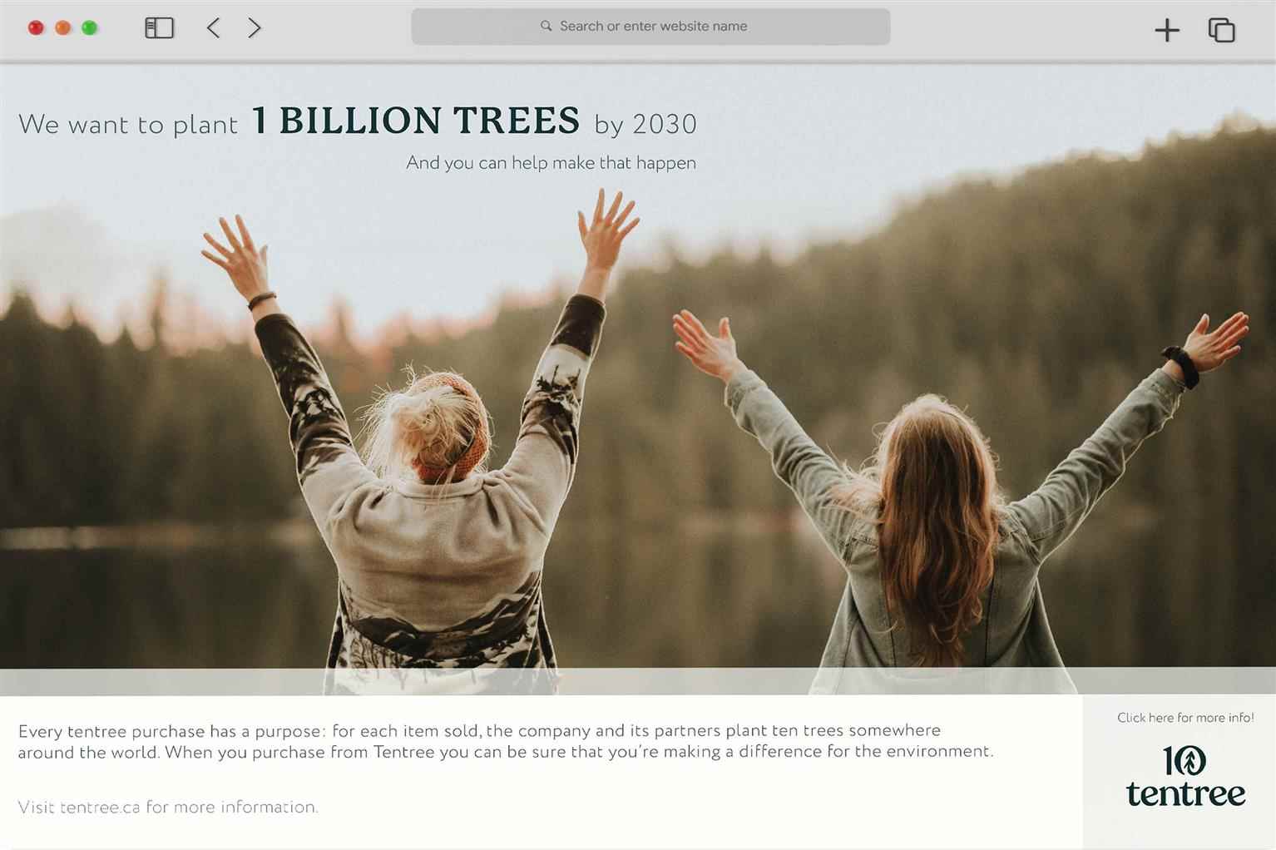Viewport: 1276px width, 850px height.
Task: Show tab overview icon
Action: pos(1221,31)
